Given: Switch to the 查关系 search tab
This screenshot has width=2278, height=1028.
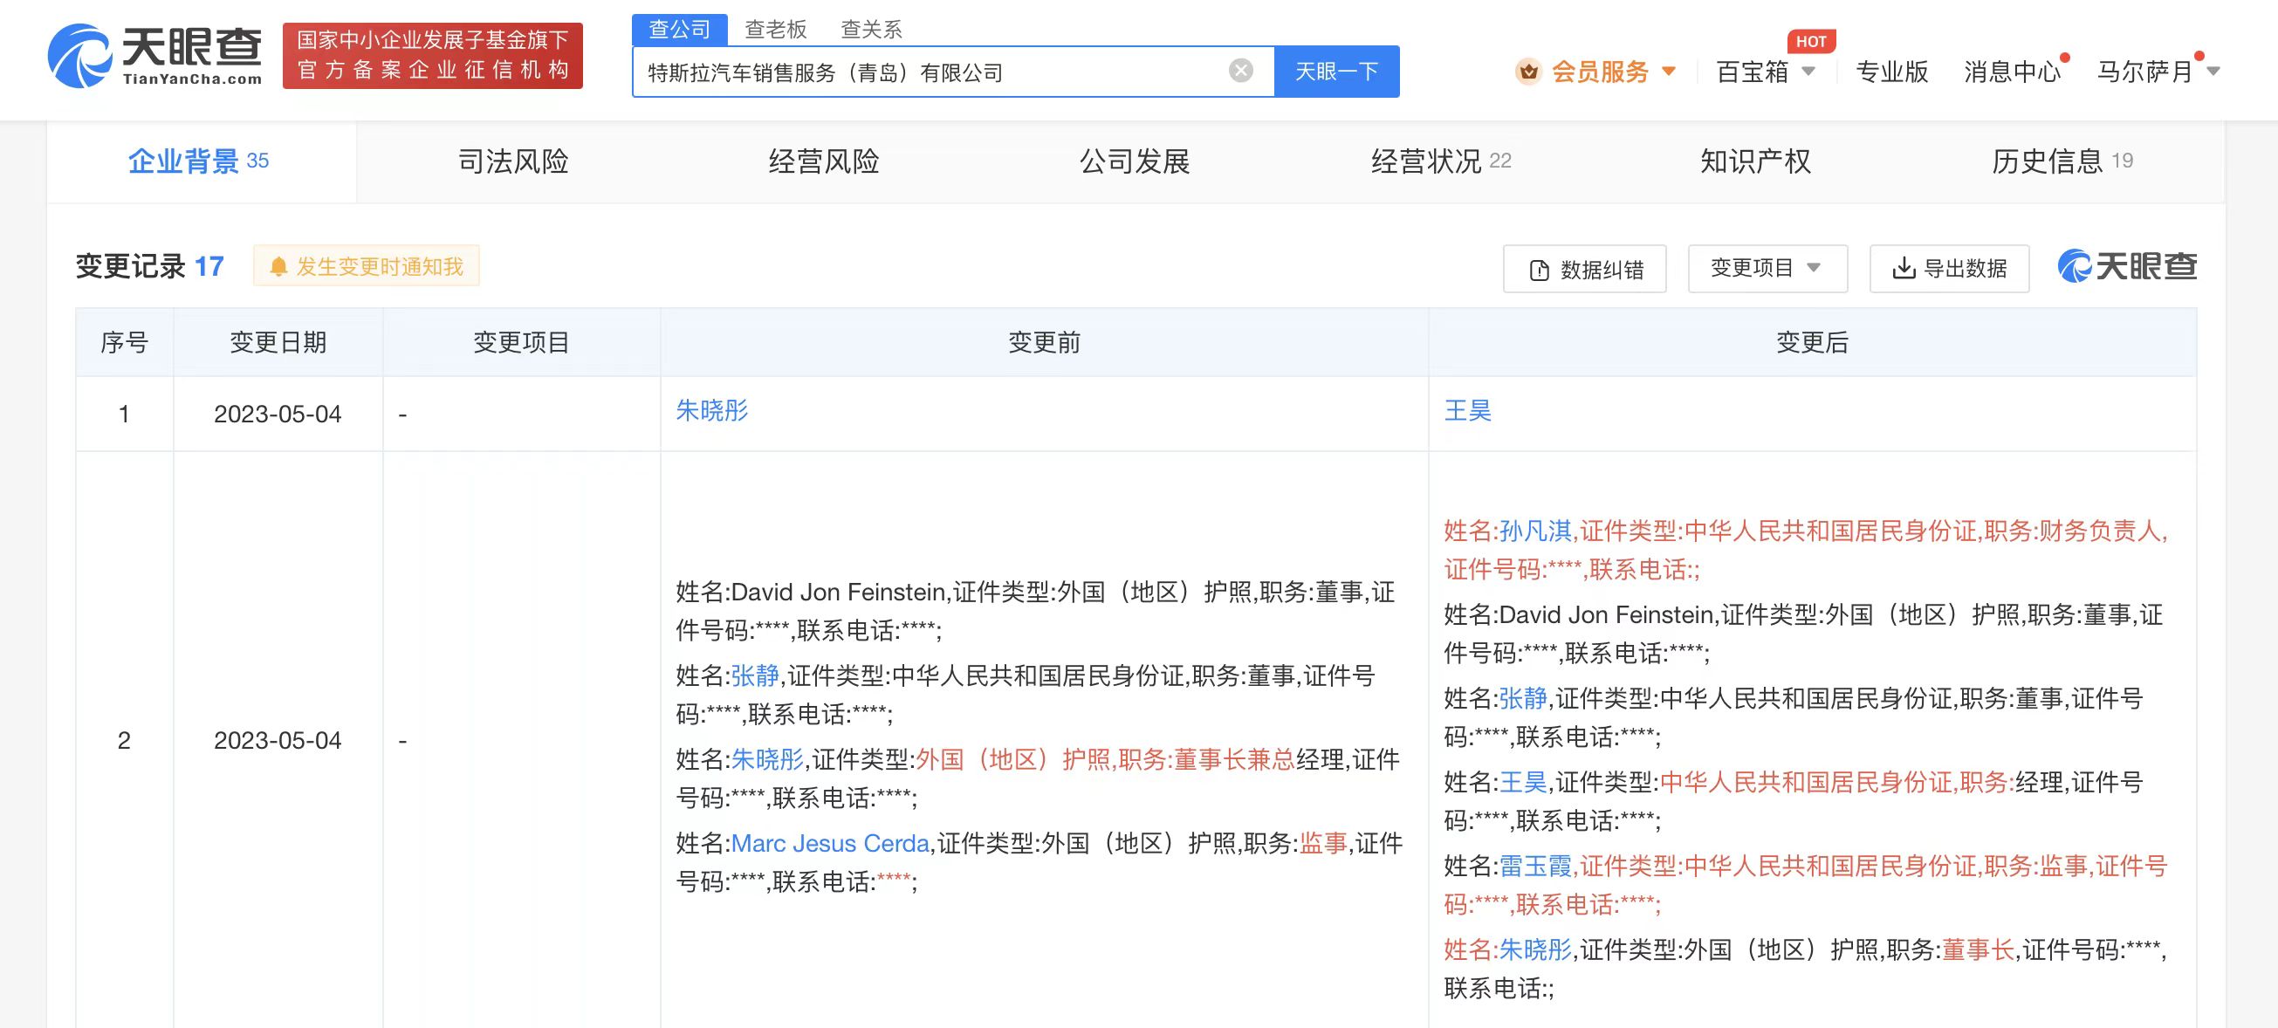Looking at the screenshot, I should tap(871, 29).
